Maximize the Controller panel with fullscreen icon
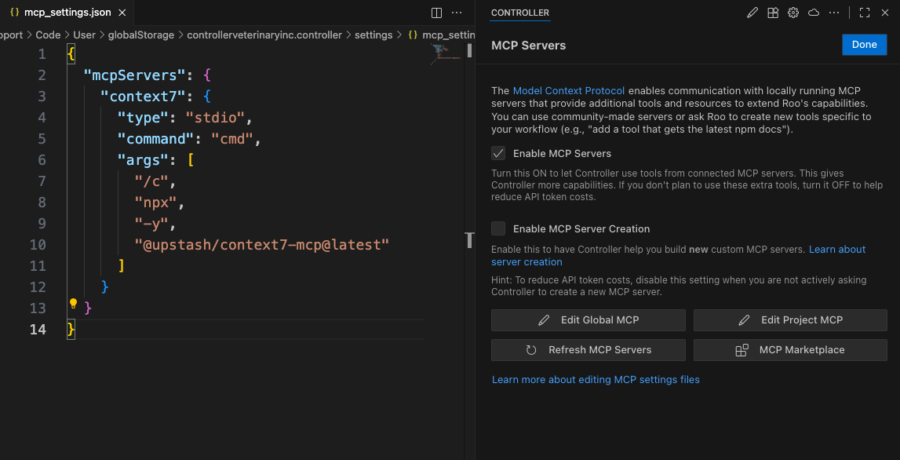The width and height of the screenshot is (900, 460). (x=865, y=13)
